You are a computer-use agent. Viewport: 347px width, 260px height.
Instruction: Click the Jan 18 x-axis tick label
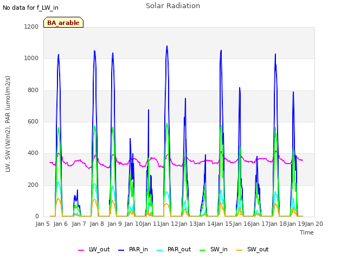pos(278,224)
